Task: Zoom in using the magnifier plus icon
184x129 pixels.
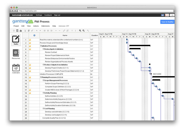Action: pos(80,31)
